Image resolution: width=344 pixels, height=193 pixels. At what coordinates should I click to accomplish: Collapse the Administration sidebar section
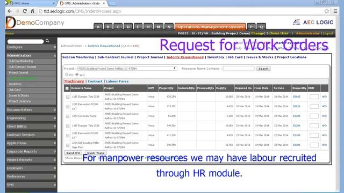coord(31,56)
